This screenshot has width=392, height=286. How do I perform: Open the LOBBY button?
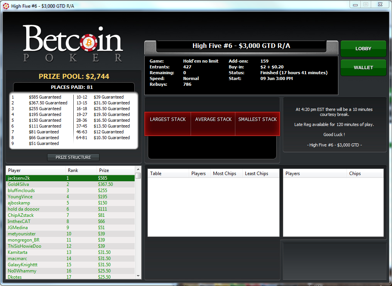coord(363,49)
